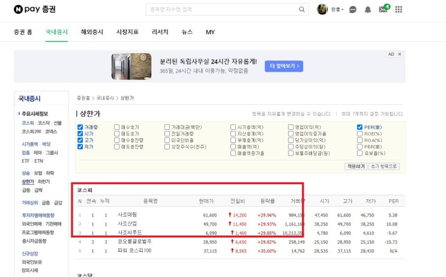Image resolution: width=446 pixels, height=277 pixels.
Task: Enable the 거래대금(백만) checkbox
Action: 167,127
